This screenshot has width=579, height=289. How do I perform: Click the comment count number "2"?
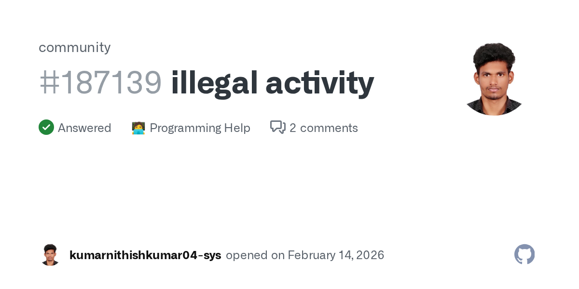point(293,128)
